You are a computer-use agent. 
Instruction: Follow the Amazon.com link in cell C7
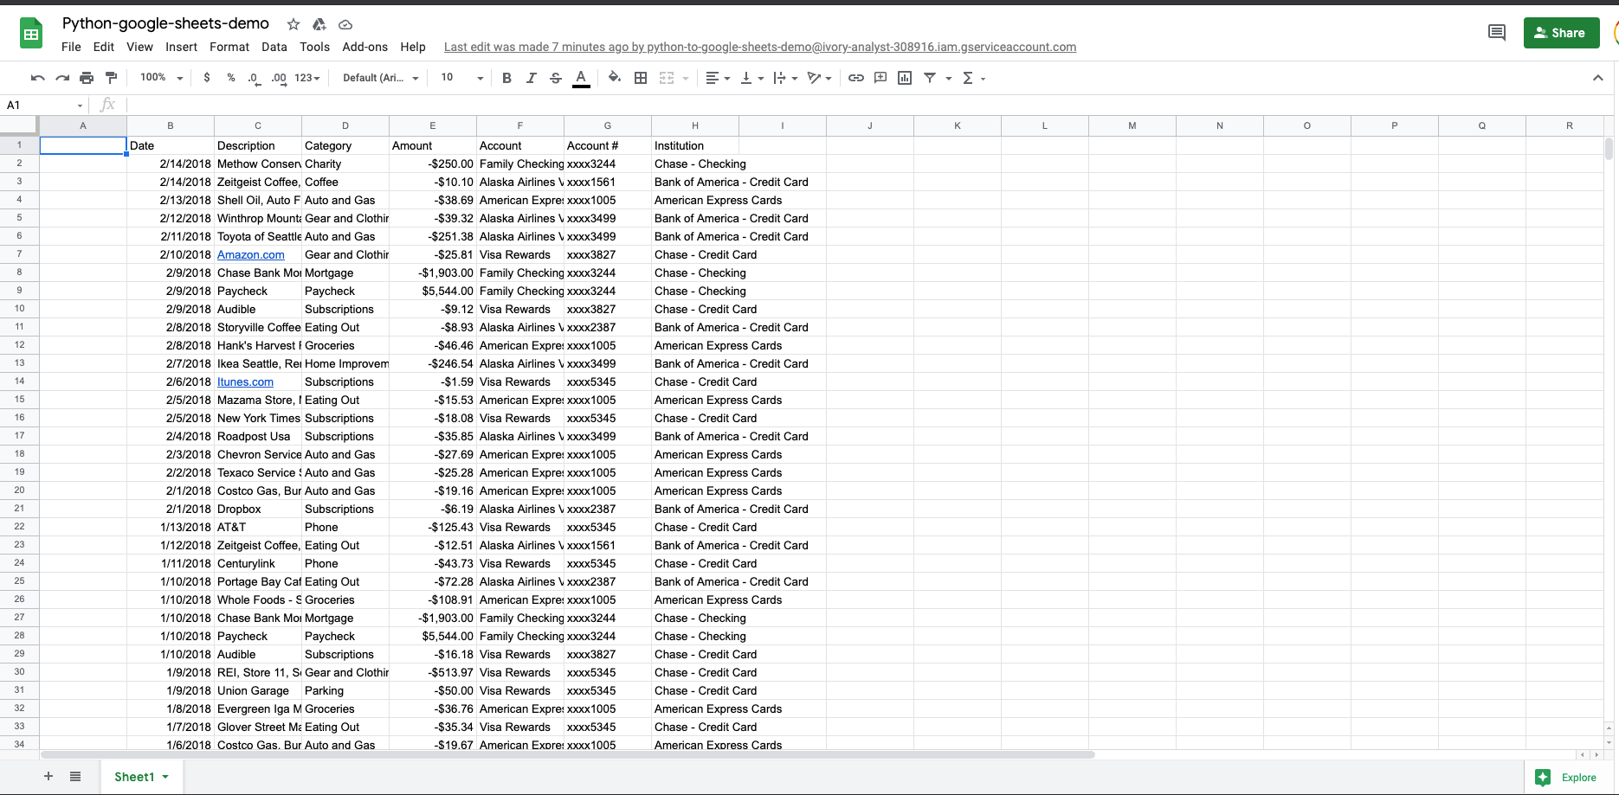pos(250,254)
